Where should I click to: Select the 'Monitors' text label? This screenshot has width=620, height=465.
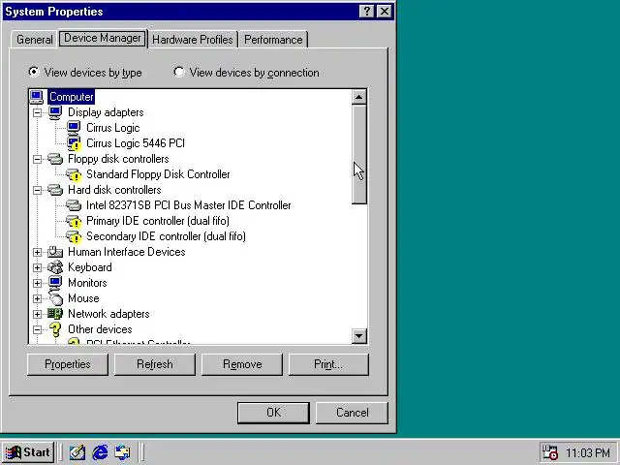tap(87, 283)
